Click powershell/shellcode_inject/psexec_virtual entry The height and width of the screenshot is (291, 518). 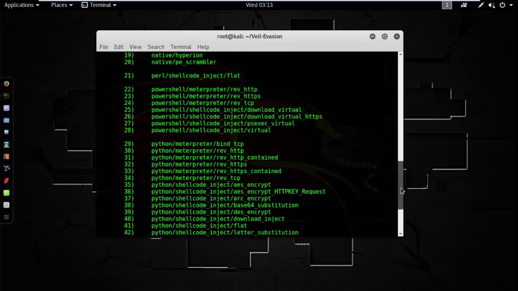[223, 123]
